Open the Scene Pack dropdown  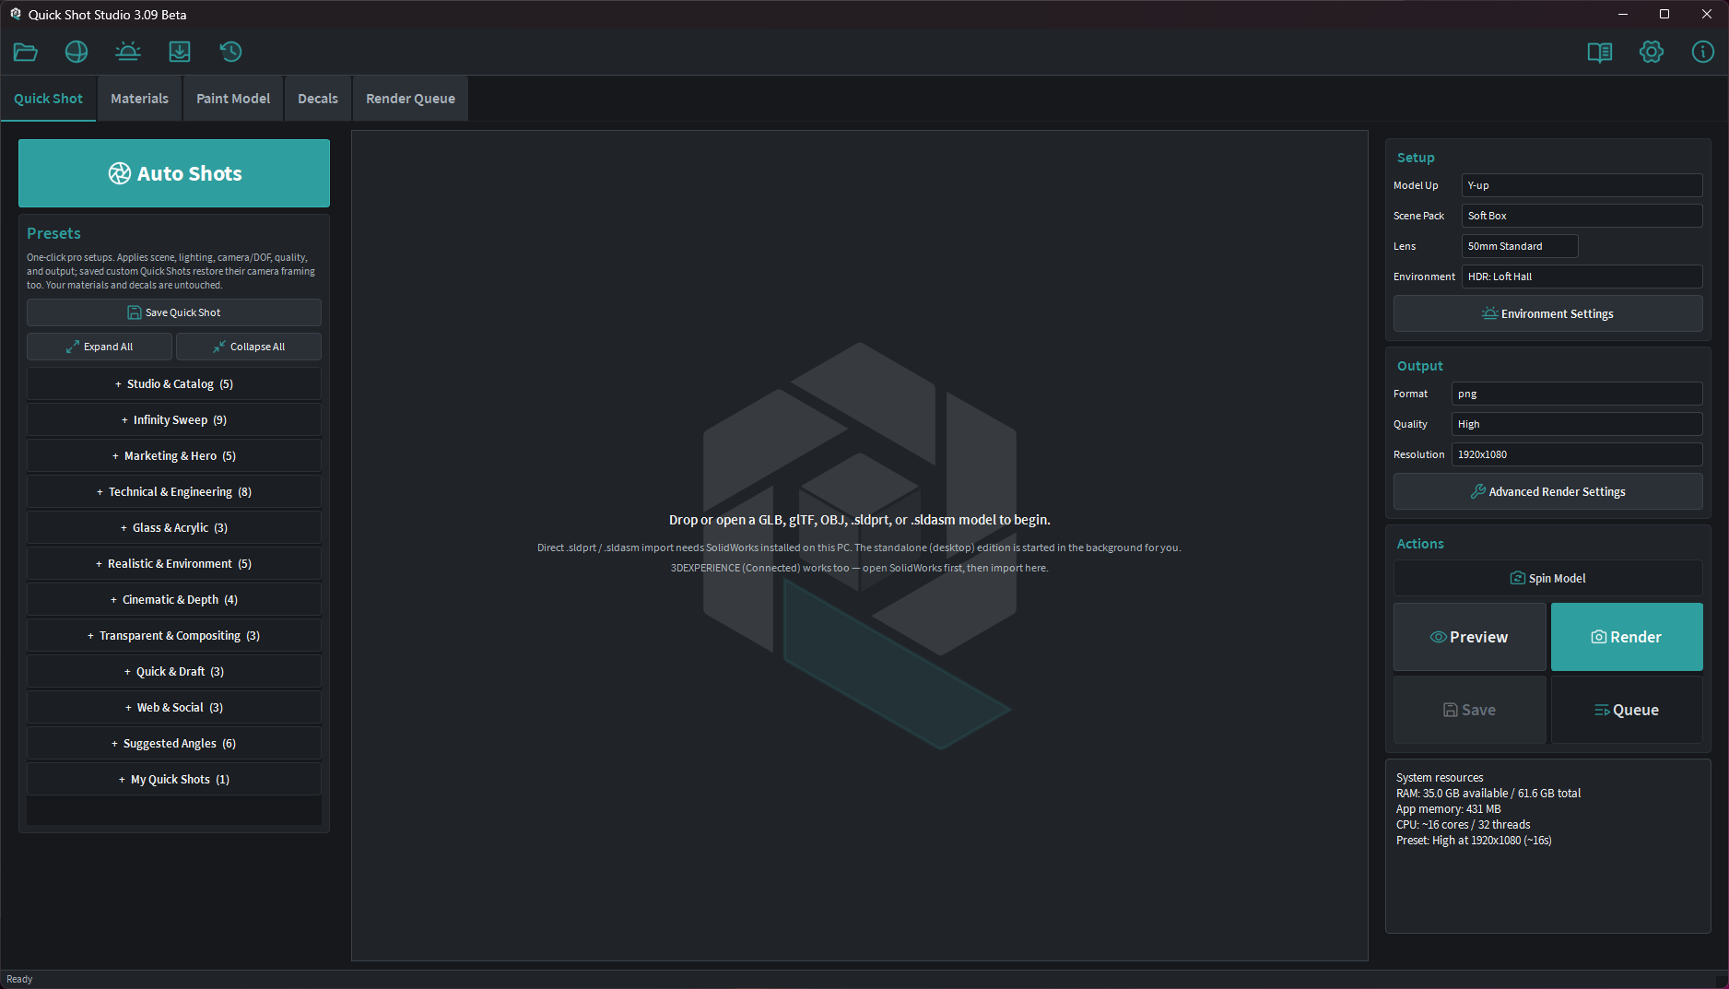click(1582, 216)
